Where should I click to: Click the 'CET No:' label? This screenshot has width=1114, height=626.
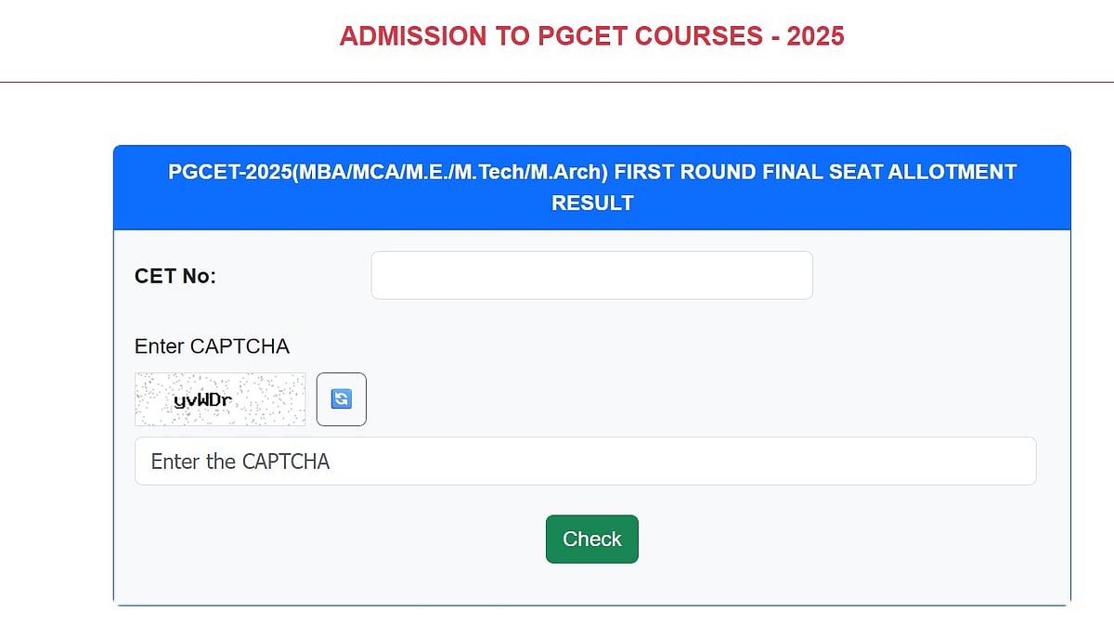coord(175,276)
